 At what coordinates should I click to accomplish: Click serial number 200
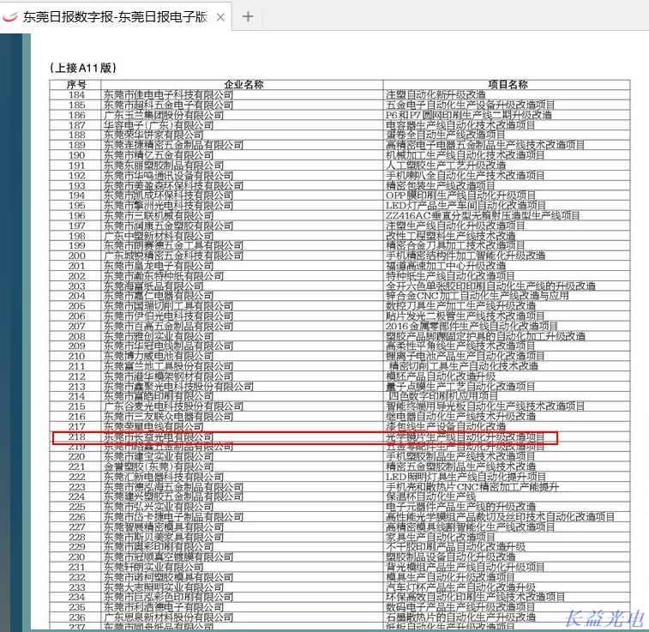tap(76, 256)
